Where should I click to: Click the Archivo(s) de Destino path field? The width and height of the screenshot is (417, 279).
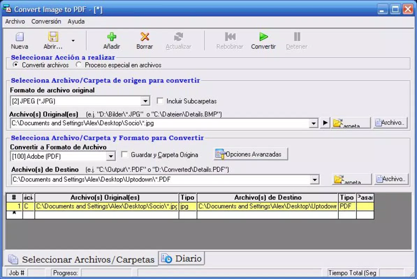click(x=161, y=180)
